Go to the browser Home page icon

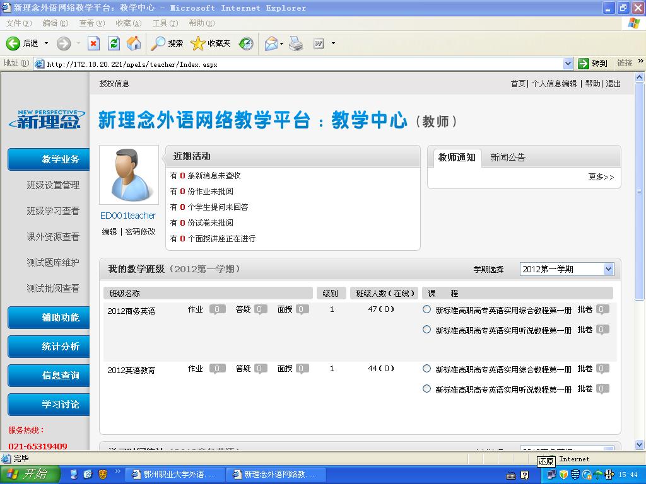pos(134,43)
